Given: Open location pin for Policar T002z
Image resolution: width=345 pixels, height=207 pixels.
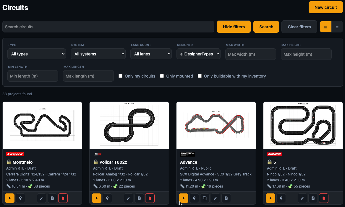Looking at the screenshot, I should click(107, 198).
